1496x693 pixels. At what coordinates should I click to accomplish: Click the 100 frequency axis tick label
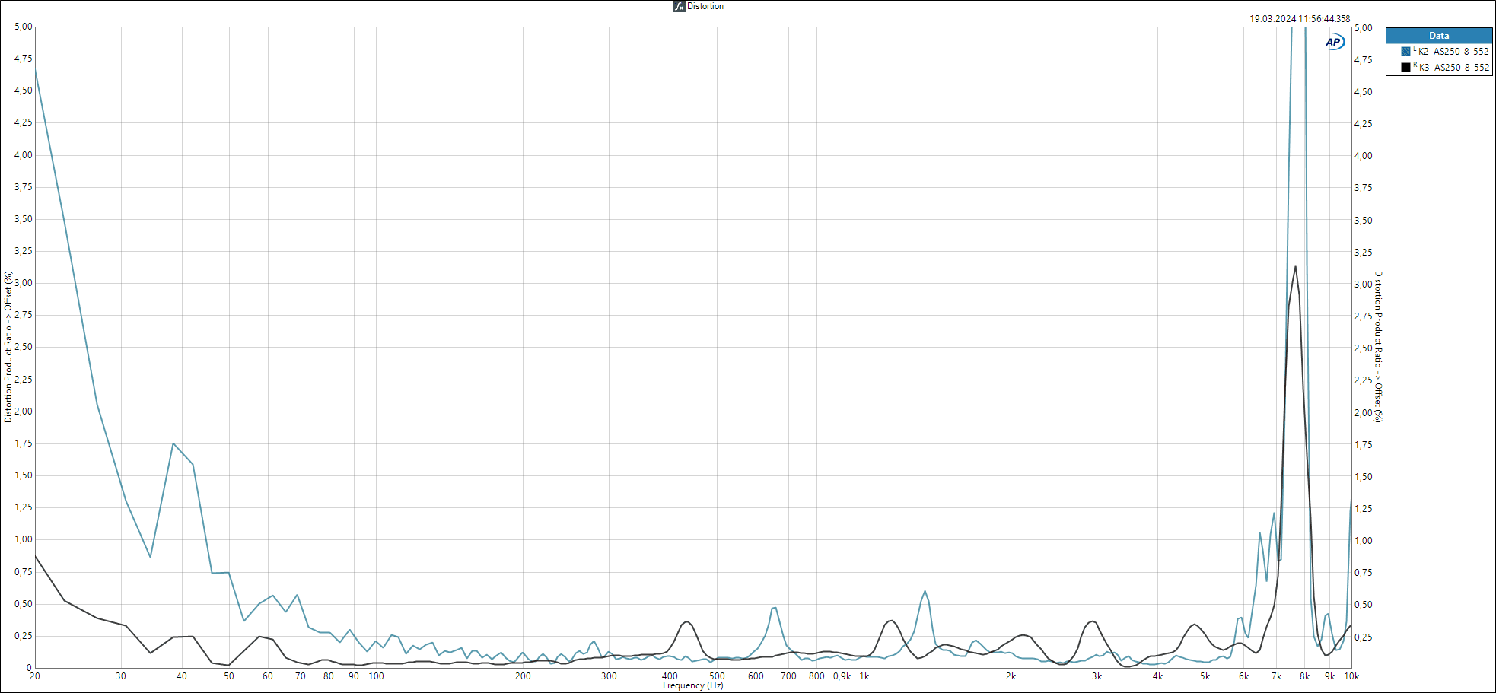click(x=377, y=676)
